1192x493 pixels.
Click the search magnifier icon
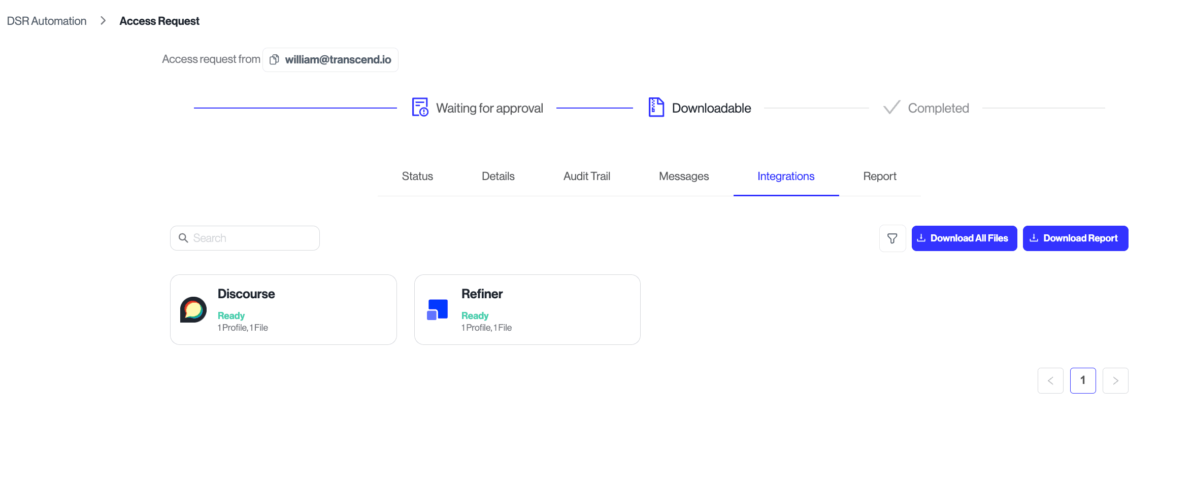(x=183, y=237)
